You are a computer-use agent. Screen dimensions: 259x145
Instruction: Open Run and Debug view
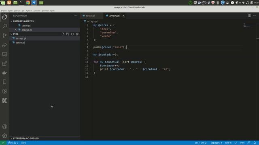pos(4,45)
